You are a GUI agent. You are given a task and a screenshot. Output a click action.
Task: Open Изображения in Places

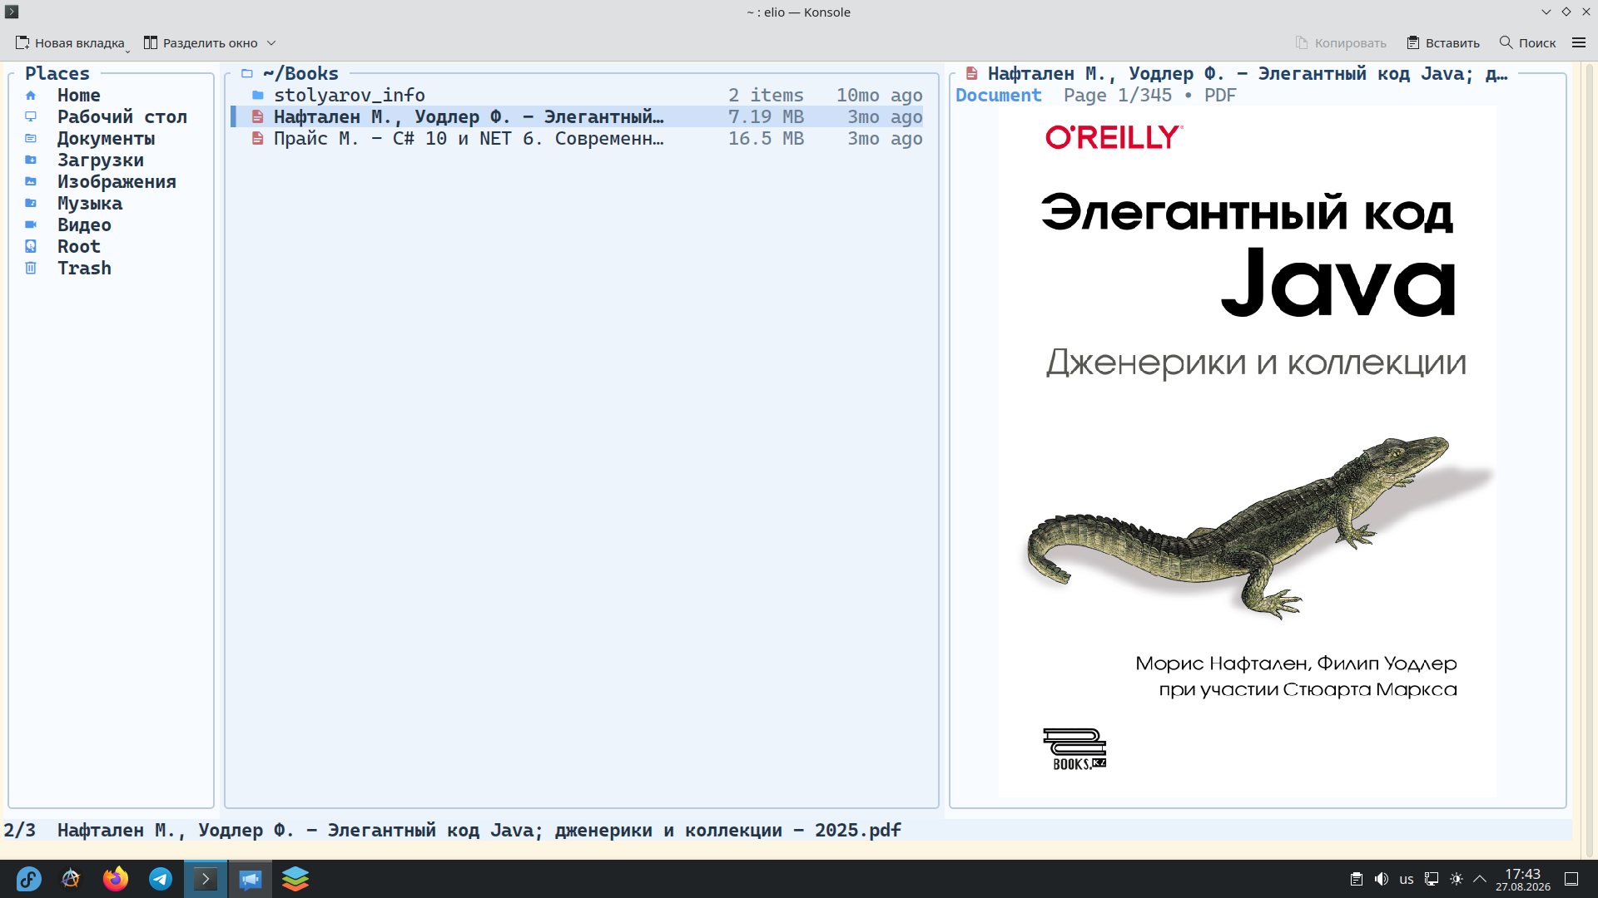point(117,182)
